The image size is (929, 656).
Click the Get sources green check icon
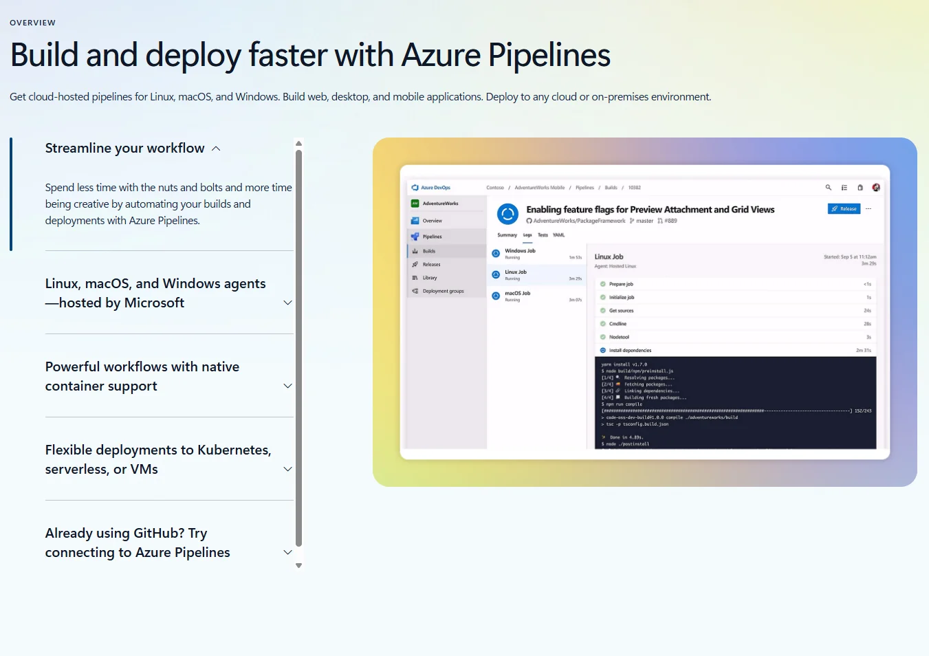click(x=603, y=311)
